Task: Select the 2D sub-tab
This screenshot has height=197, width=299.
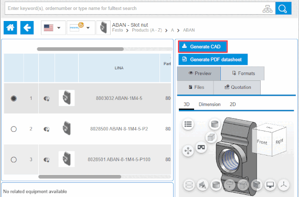Action: pyautogui.click(x=232, y=105)
